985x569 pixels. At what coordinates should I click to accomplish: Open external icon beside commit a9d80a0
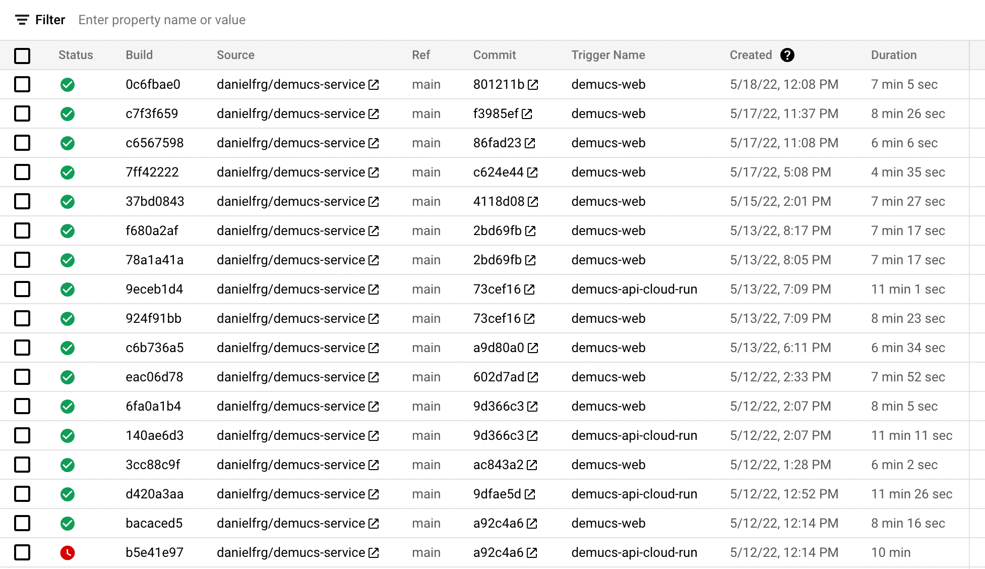(533, 348)
